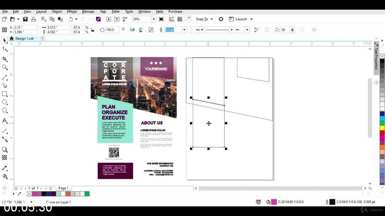385x216 pixels.
Task: Toggle show grid button
Action: 180,19
